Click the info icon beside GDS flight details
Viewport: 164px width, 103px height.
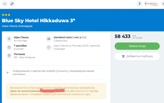click(x=48, y=47)
